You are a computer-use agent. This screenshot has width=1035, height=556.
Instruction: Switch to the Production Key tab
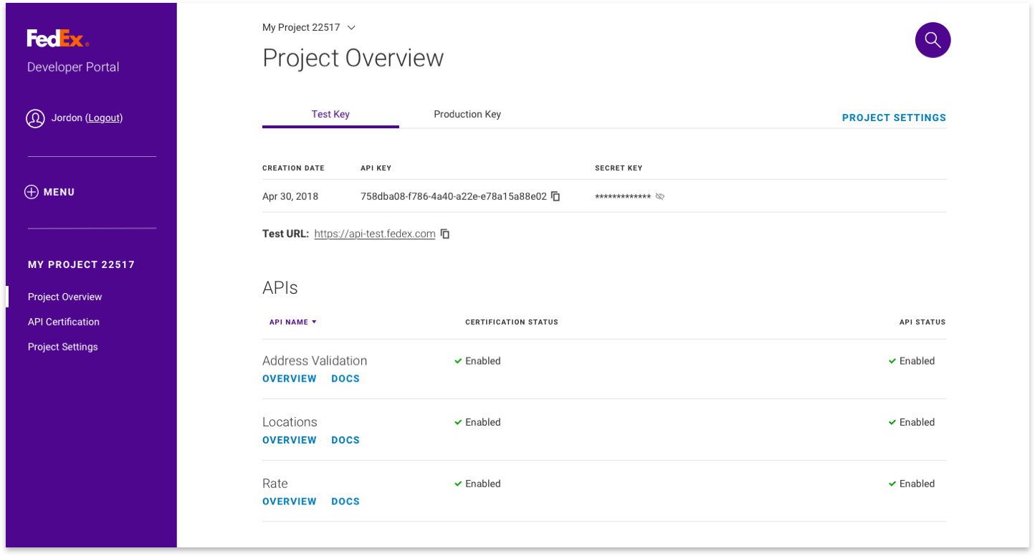point(467,115)
